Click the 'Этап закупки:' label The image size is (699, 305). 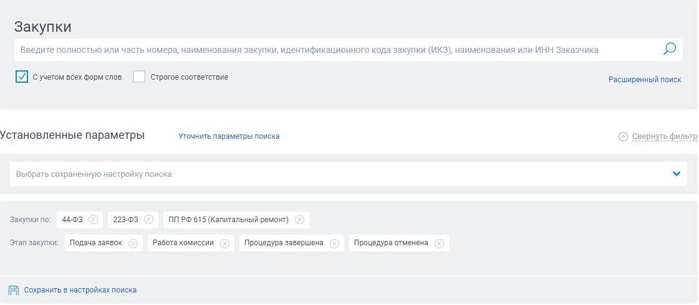(34, 243)
